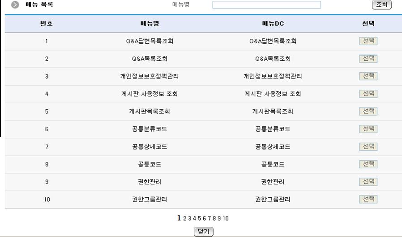
Task: Open page 7 of the menu list
Action: point(209,218)
